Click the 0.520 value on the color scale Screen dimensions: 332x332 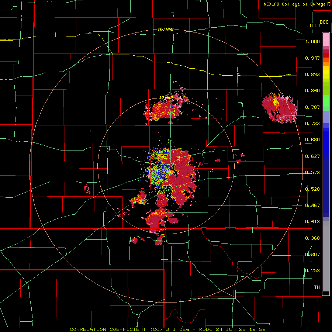coord(312,189)
